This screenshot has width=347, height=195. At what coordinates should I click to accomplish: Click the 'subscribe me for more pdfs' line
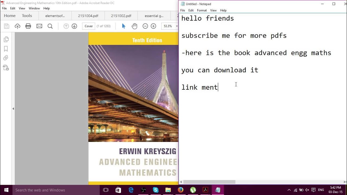[234, 36]
